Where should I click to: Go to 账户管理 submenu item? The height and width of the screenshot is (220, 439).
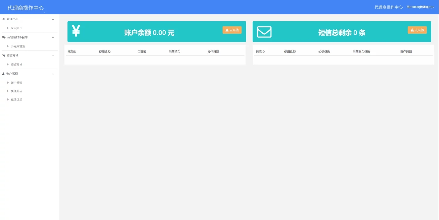tap(16, 83)
